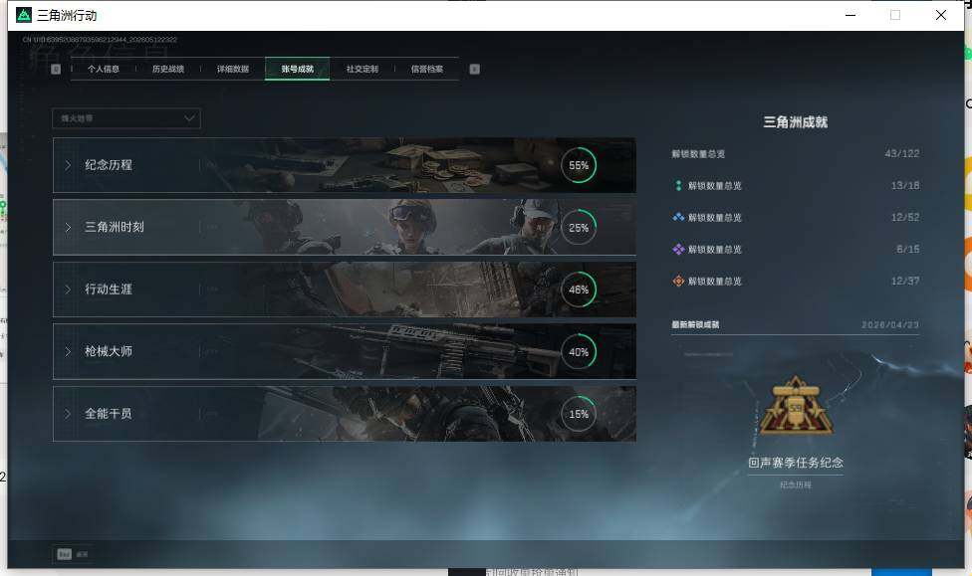972x576 pixels.
Task: Switch to the 信誉档案 tab
Action: click(x=427, y=69)
